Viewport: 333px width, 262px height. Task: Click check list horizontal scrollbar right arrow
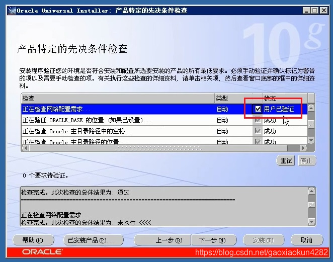click(303, 148)
